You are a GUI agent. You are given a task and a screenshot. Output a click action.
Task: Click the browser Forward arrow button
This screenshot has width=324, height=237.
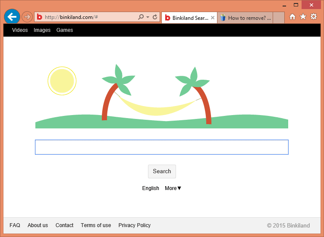[x=27, y=17]
